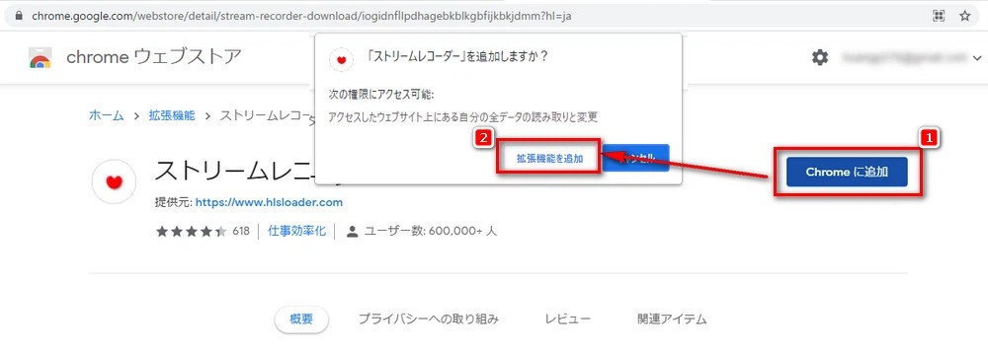Go to ホーム breadcrumb link
The height and width of the screenshot is (355, 988).
107,115
